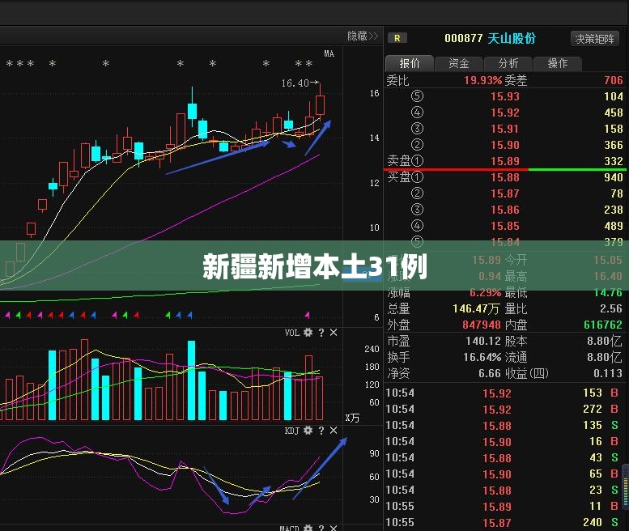
Task: Switch to the 报价 tab
Action: click(x=409, y=63)
